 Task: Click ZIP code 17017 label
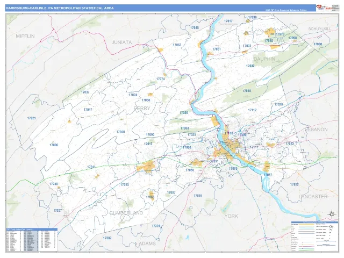point(228,21)
